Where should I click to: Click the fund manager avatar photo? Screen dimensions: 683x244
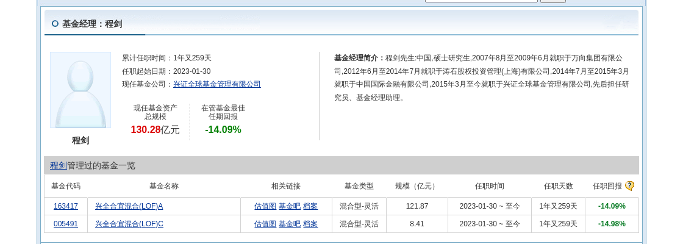pos(80,90)
